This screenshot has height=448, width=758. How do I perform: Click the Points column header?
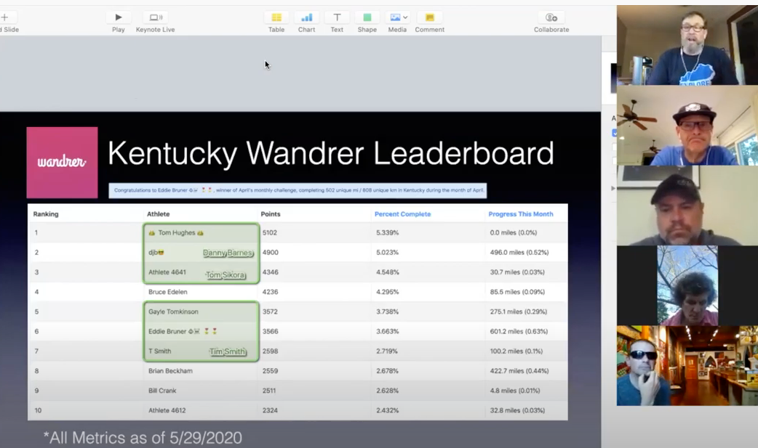coord(270,214)
